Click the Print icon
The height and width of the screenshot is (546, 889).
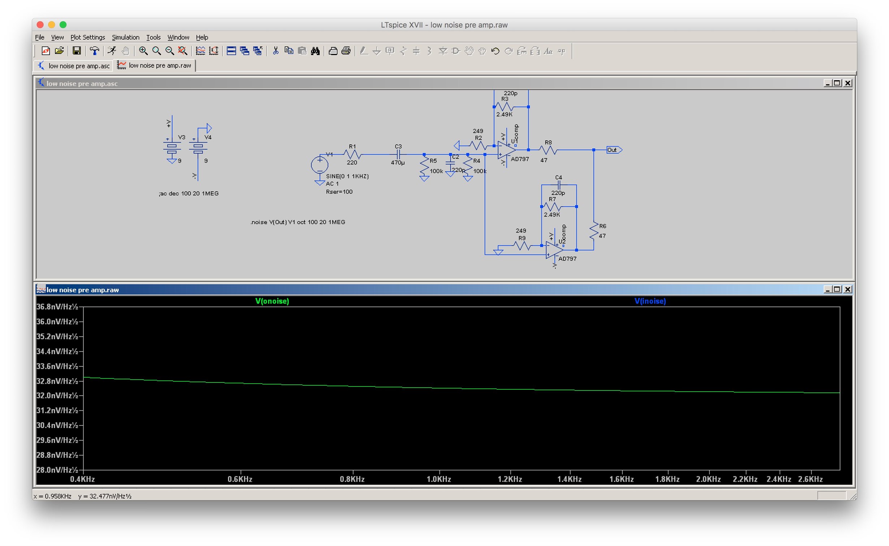click(346, 51)
